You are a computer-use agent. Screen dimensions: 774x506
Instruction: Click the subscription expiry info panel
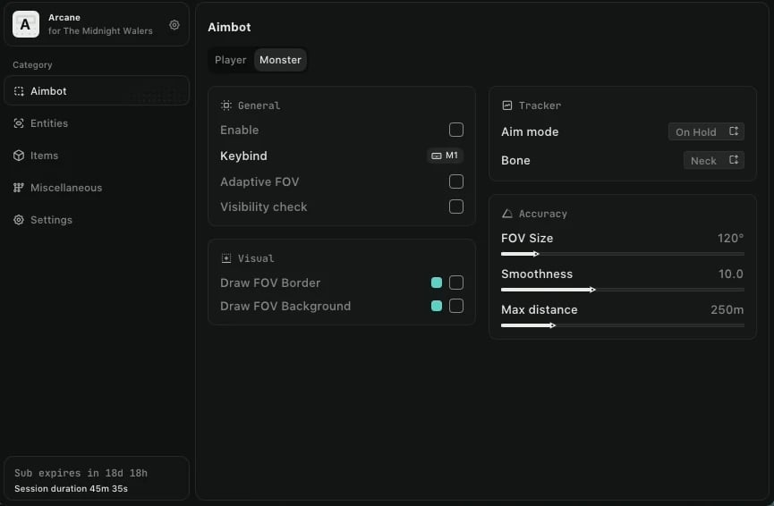click(x=97, y=480)
